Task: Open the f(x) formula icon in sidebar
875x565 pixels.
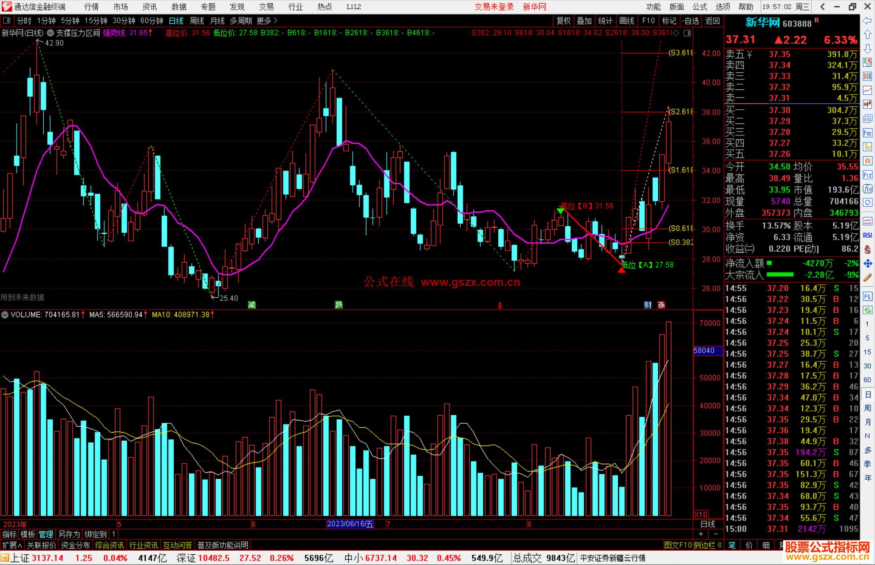Action: [867, 189]
